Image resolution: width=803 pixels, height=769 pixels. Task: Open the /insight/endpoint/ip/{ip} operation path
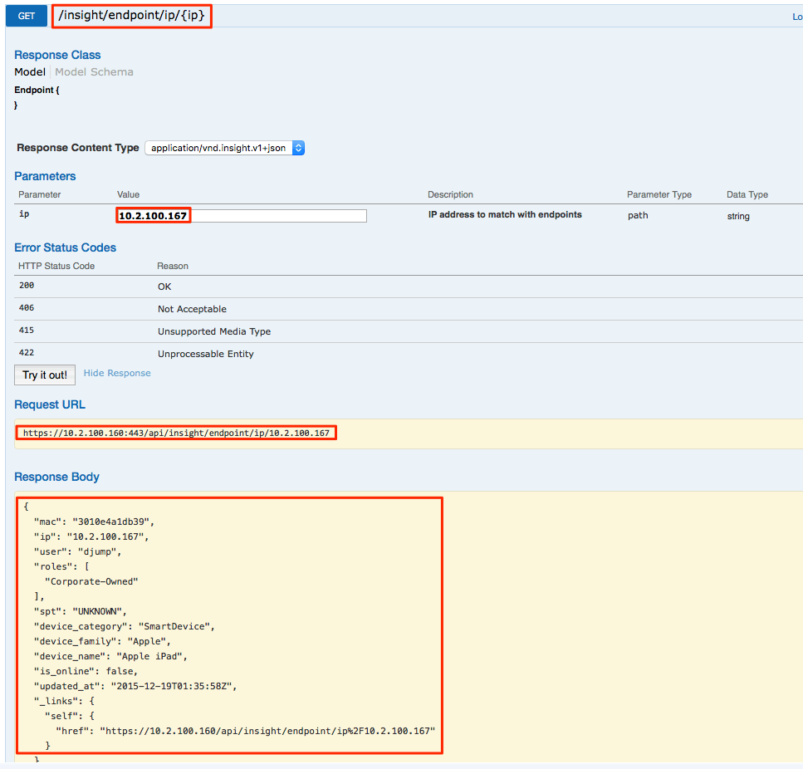131,15
